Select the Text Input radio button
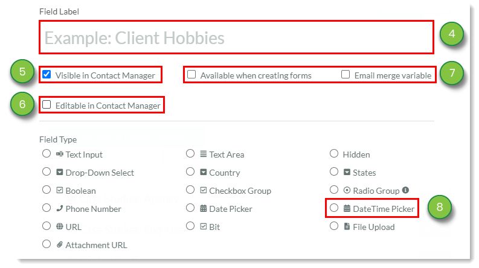 coord(47,153)
